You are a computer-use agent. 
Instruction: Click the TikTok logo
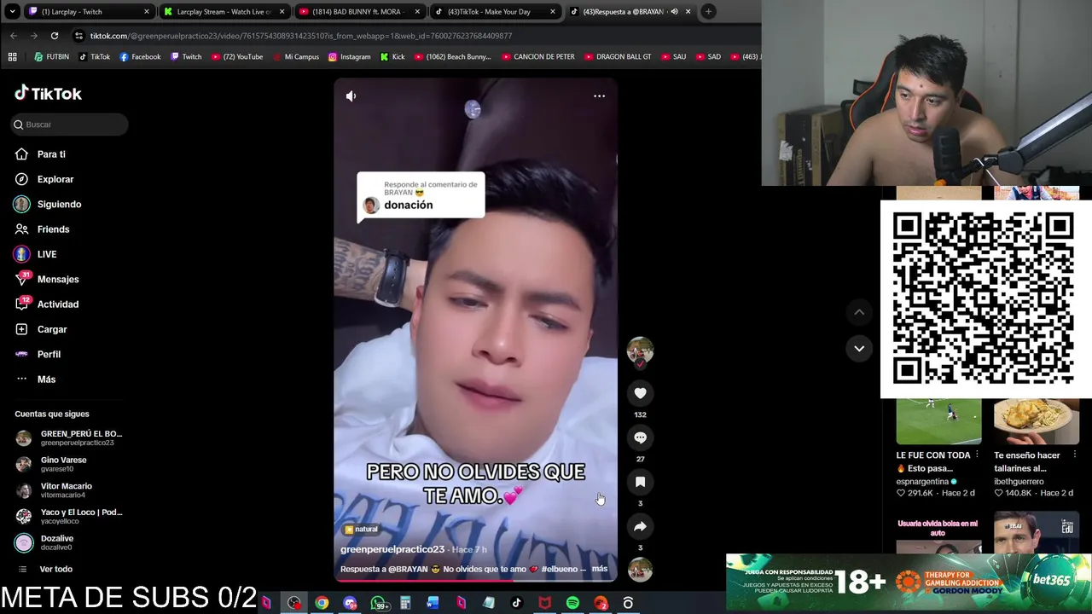point(49,94)
